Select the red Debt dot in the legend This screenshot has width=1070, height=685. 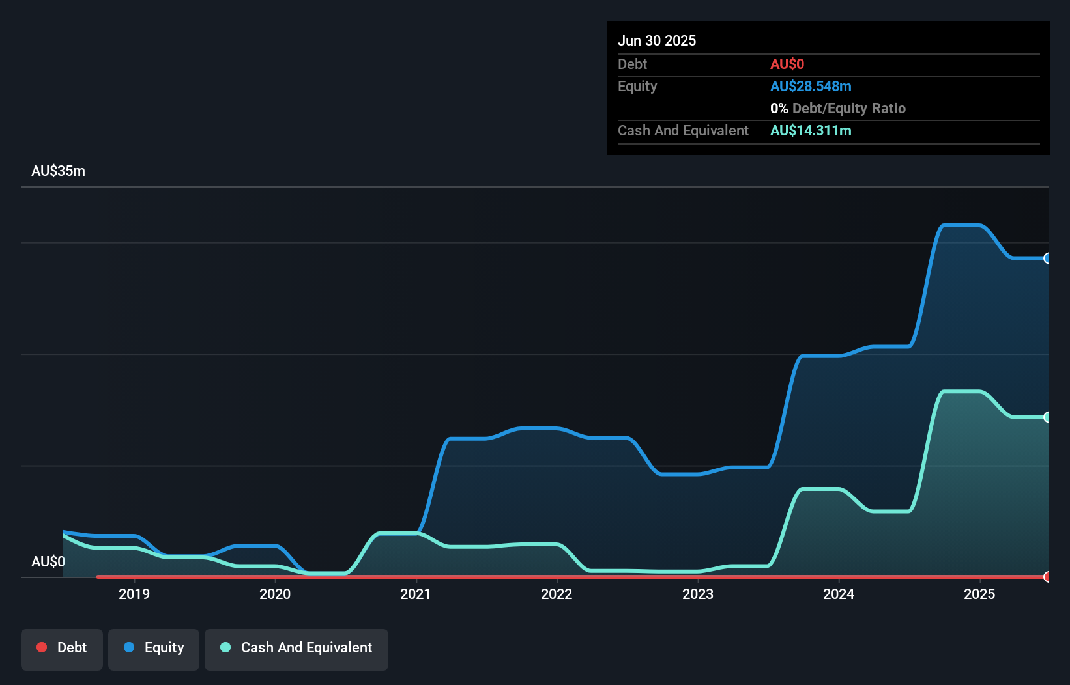click(x=42, y=647)
